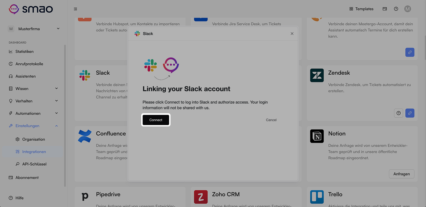Image resolution: width=426 pixels, height=207 pixels.
Task: Click the Statistiken chart icon
Action: point(11,52)
